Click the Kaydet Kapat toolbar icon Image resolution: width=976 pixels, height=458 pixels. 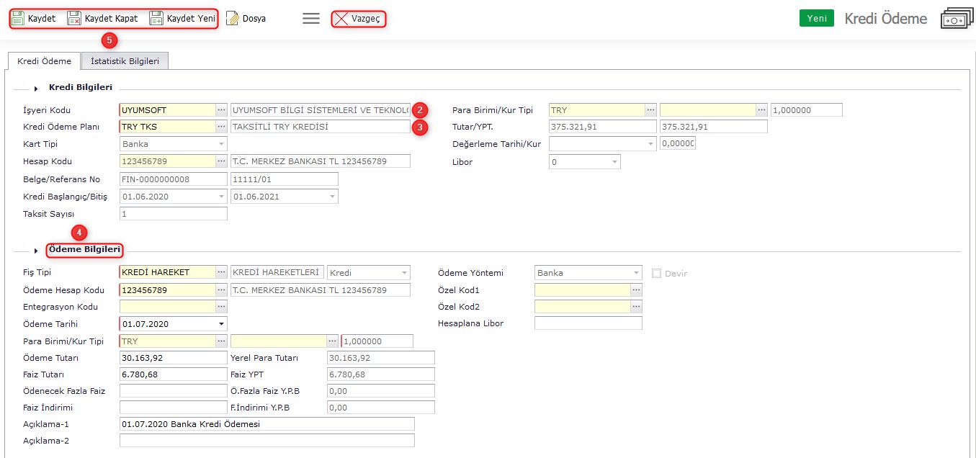74,19
